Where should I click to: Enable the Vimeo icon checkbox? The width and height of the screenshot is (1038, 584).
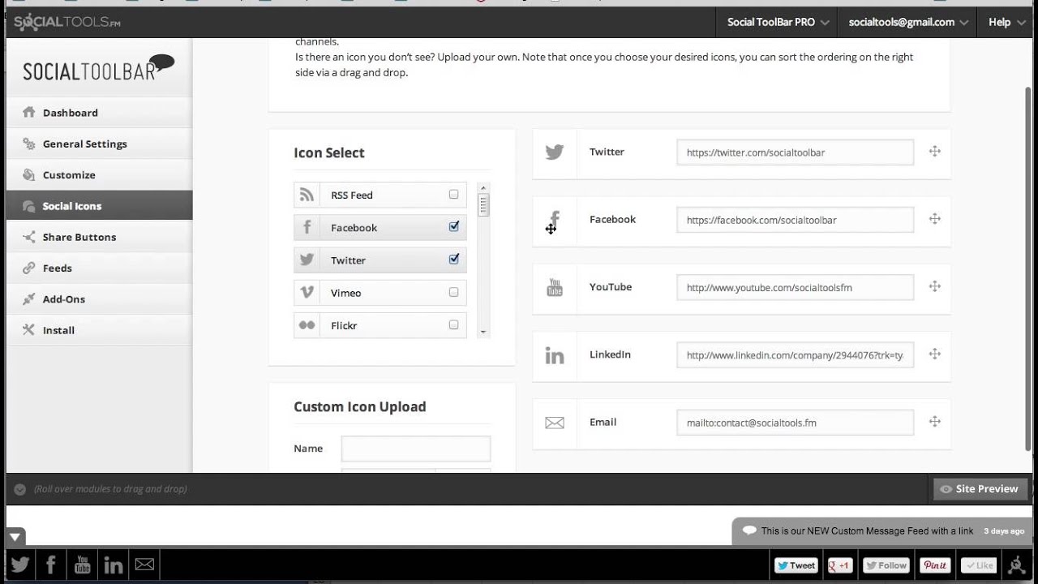[453, 292]
